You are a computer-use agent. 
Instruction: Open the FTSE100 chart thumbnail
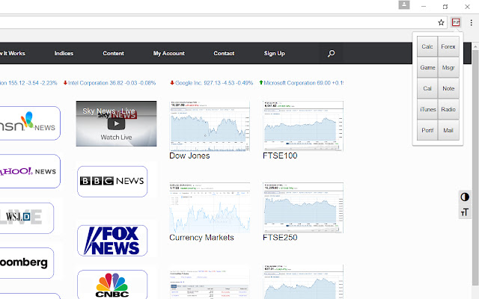click(303, 126)
